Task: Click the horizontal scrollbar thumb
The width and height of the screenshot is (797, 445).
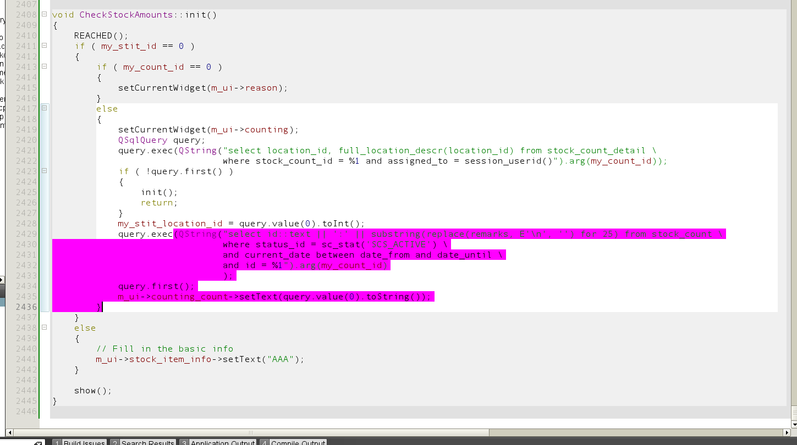Action: 250,432
